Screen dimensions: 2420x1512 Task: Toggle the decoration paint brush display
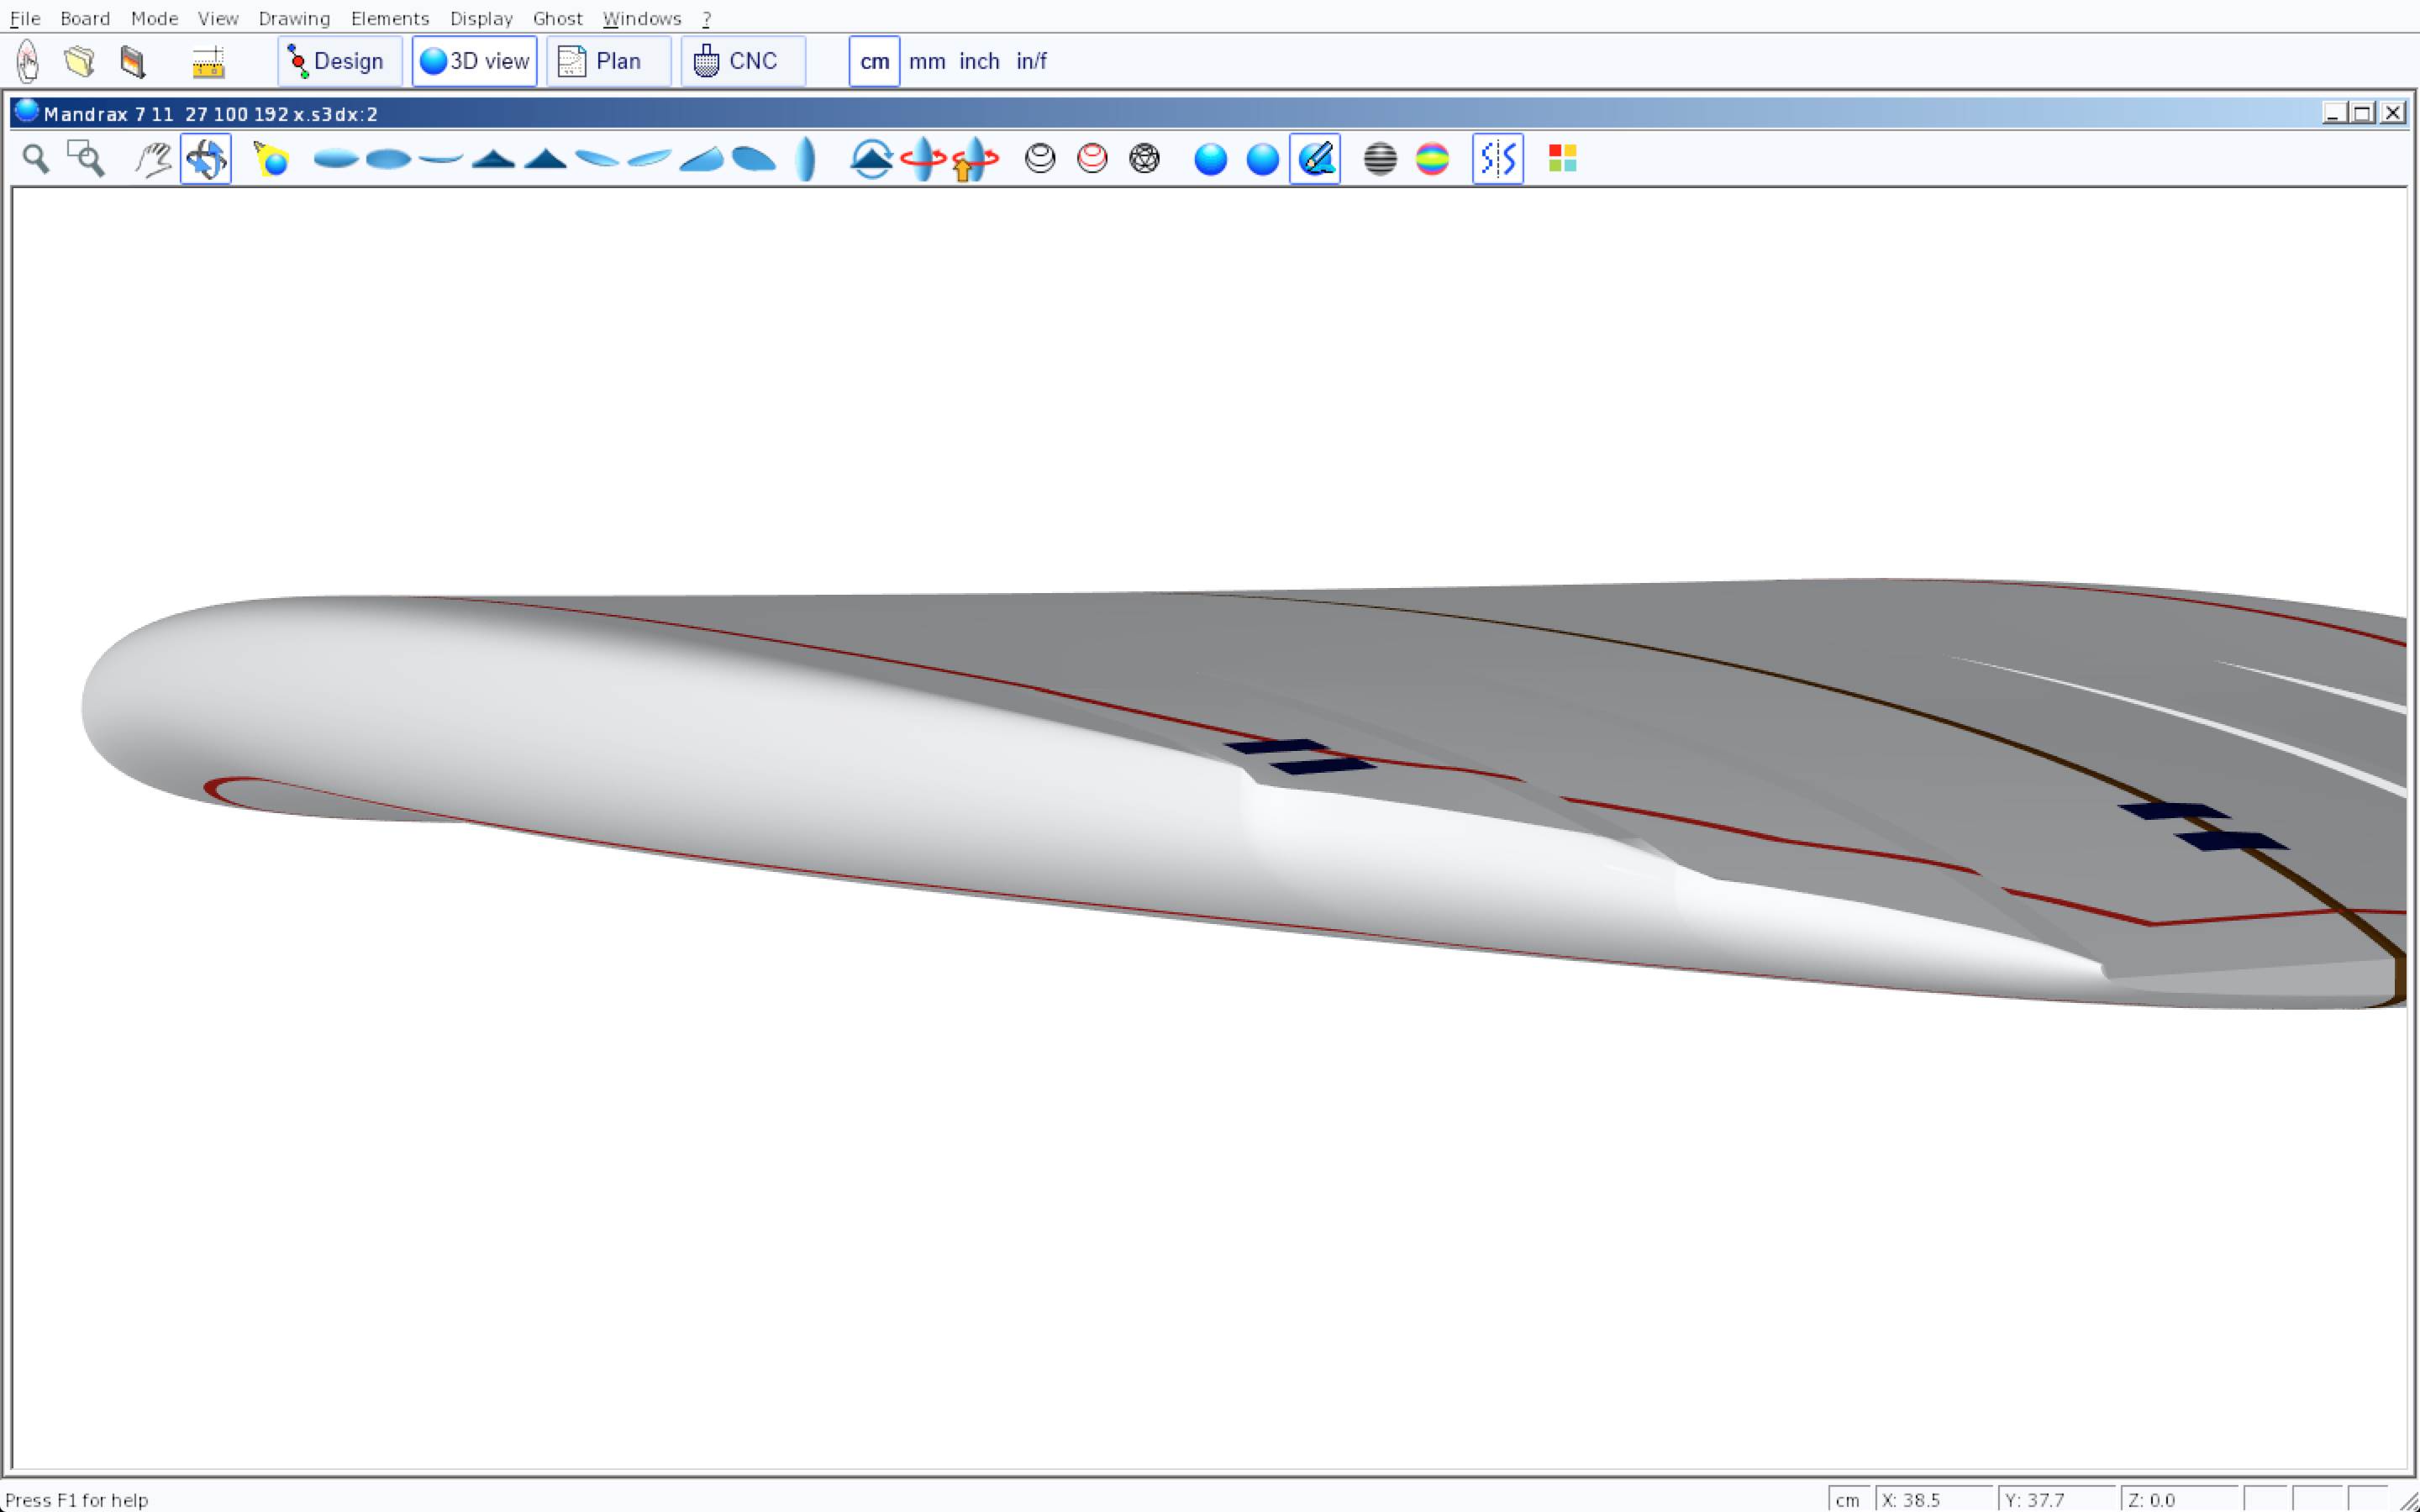tap(1315, 158)
